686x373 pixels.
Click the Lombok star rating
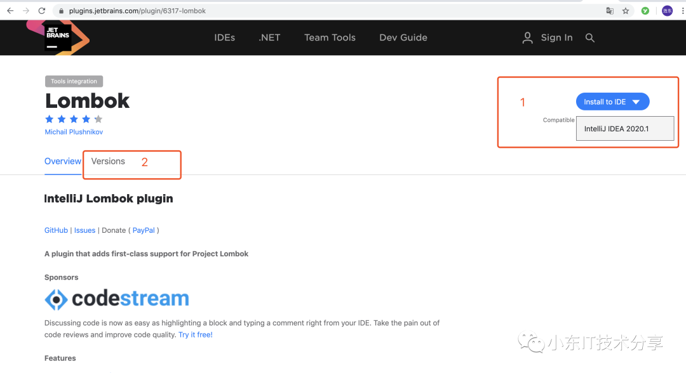pyautogui.click(x=74, y=119)
